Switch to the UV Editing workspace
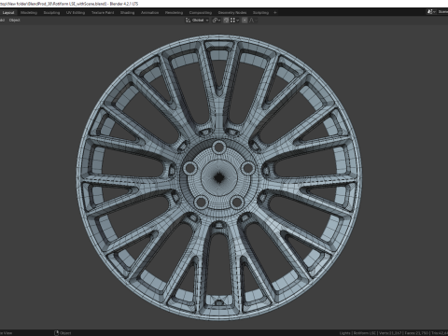Image resolution: width=448 pixels, height=336 pixels. click(x=76, y=13)
